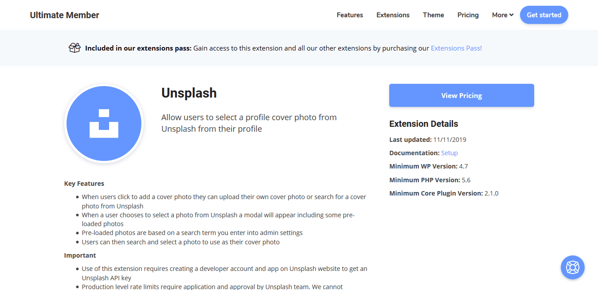Select Pricing in the top navigation
The image size is (598, 290).
coord(468,15)
